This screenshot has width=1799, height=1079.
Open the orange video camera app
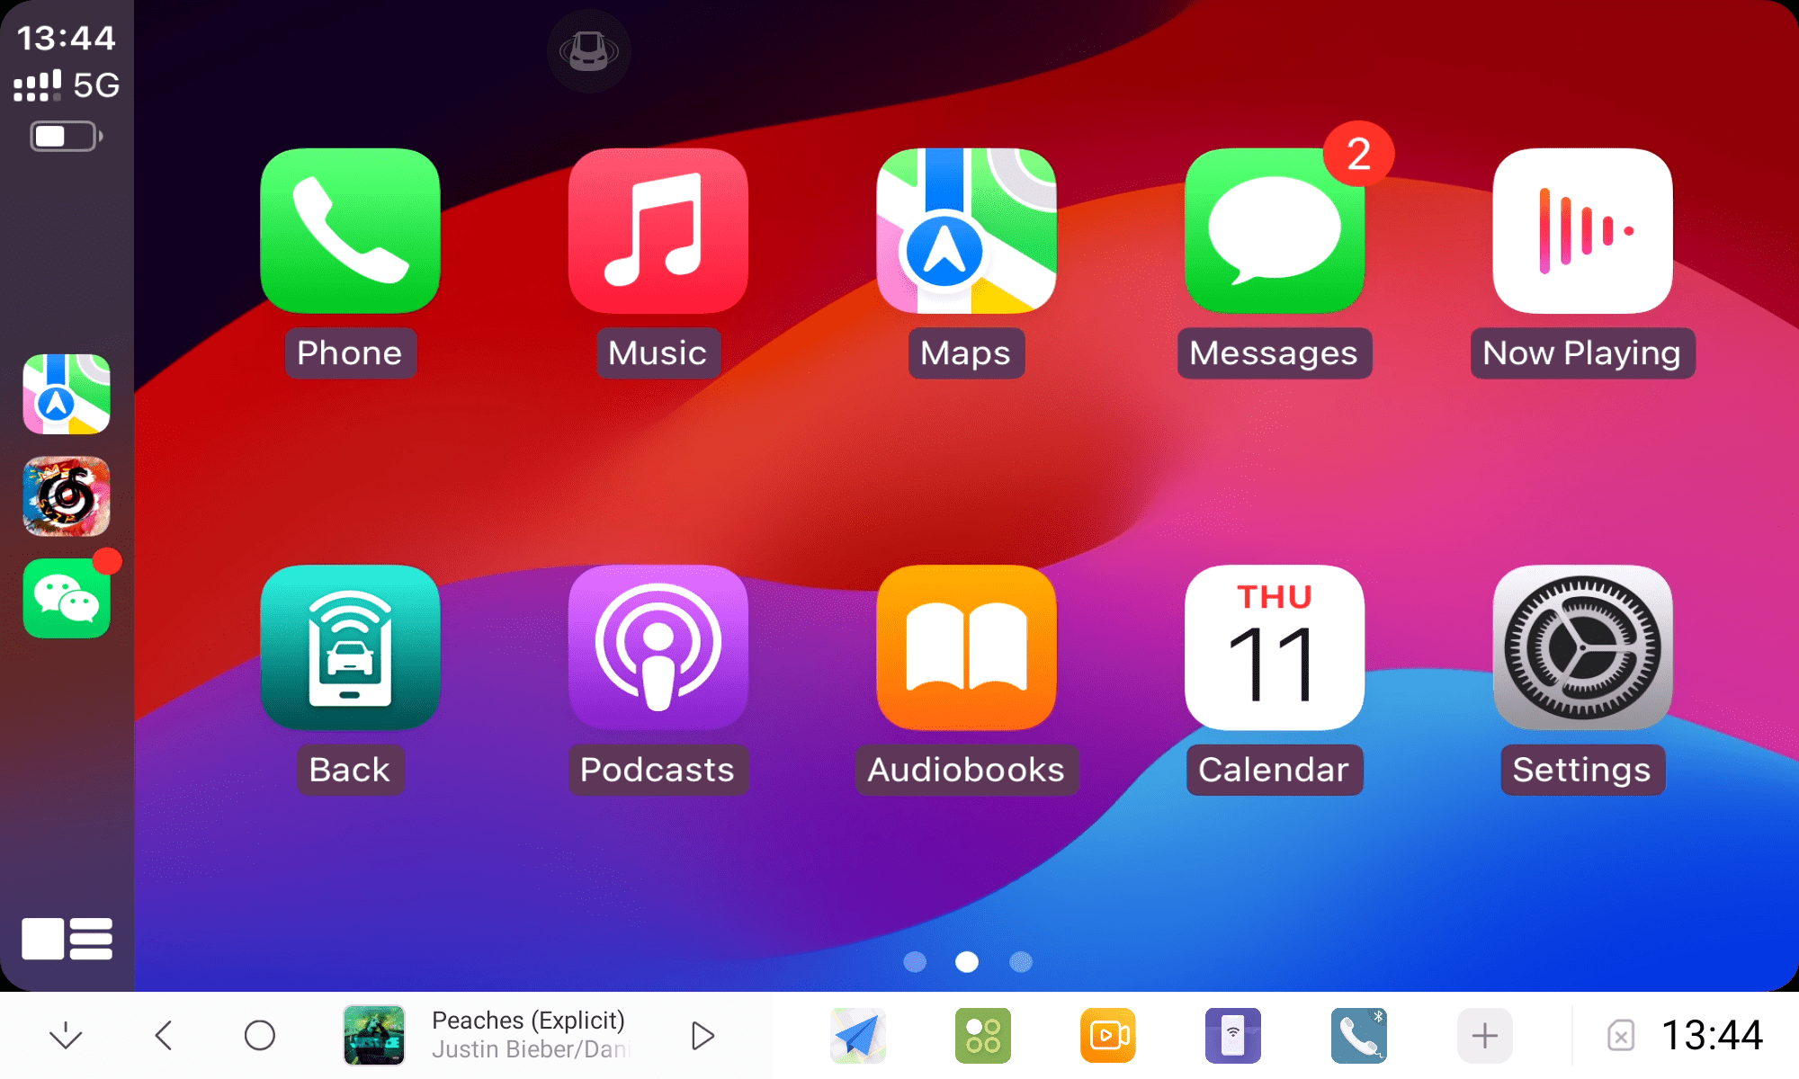coord(1108,1036)
